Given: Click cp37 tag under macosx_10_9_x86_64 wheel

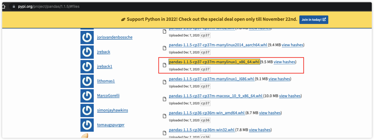Looking at the screenshot, I should [205, 103].
